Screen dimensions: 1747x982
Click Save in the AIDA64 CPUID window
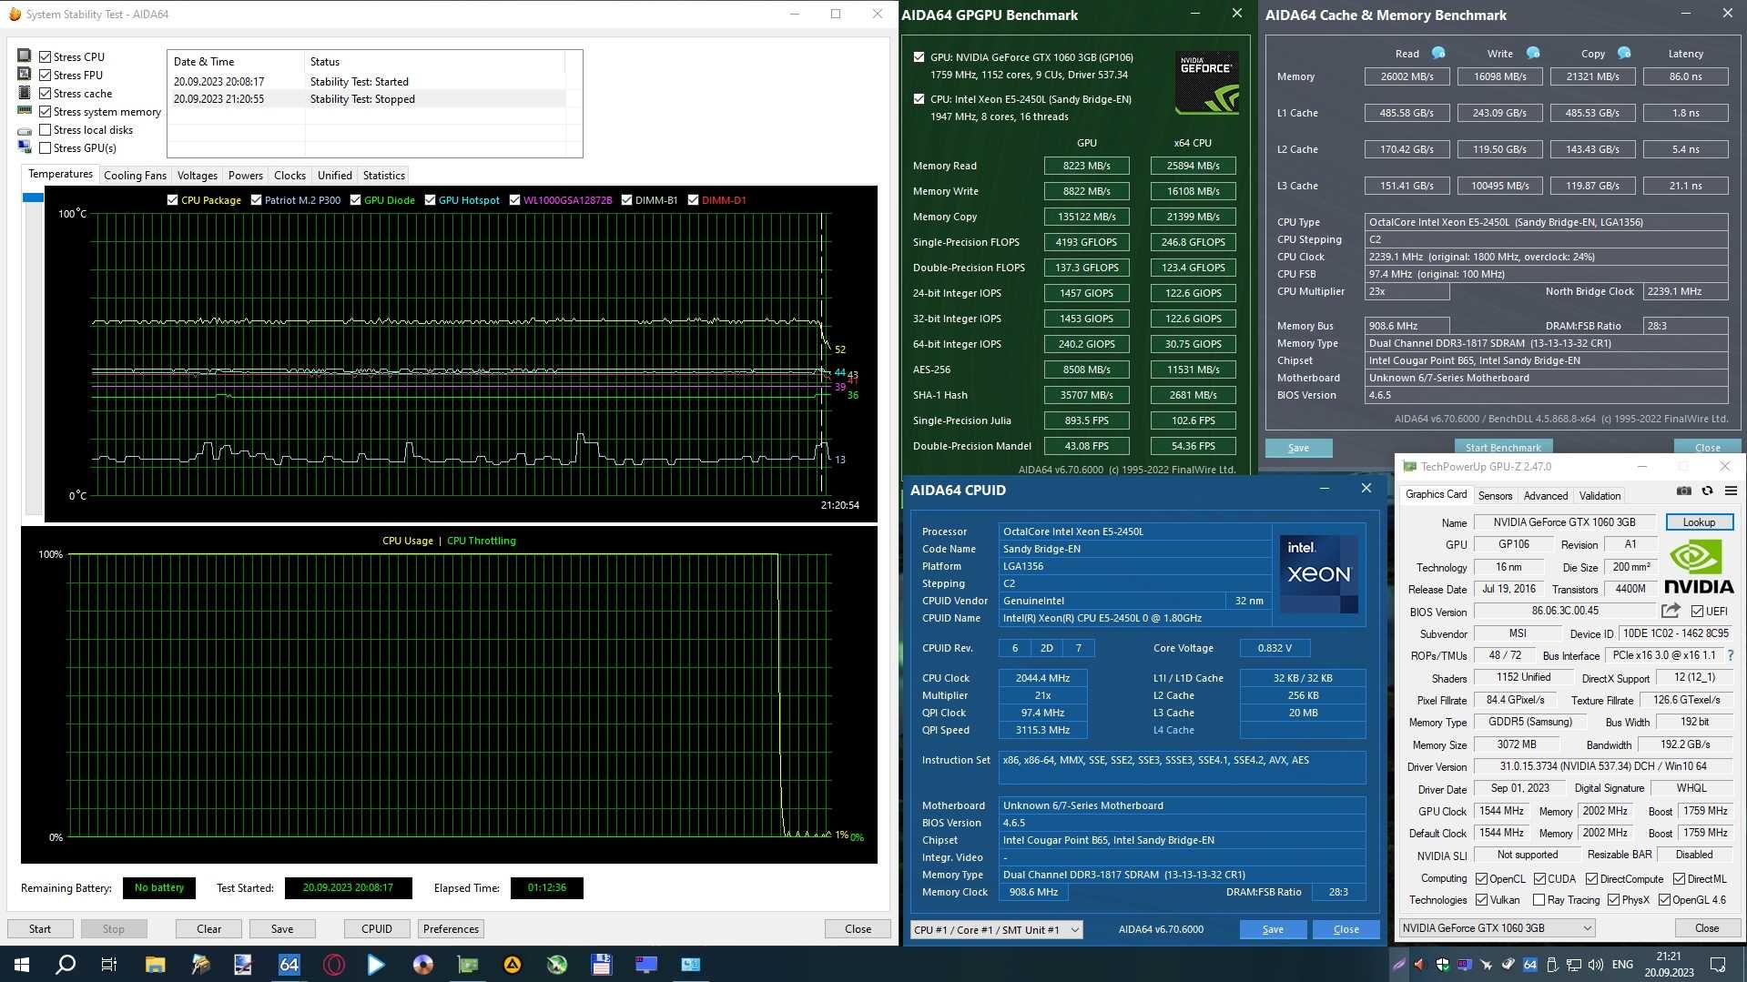(1273, 929)
